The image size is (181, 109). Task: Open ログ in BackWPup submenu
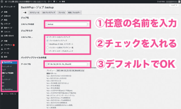pyautogui.click(x=3, y=76)
